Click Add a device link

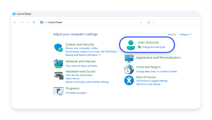[72, 78]
